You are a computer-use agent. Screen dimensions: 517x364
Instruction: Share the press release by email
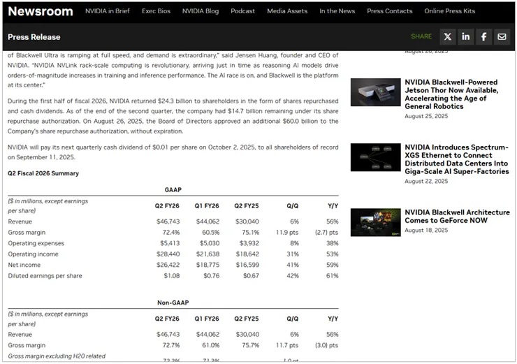click(x=502, y=36)
